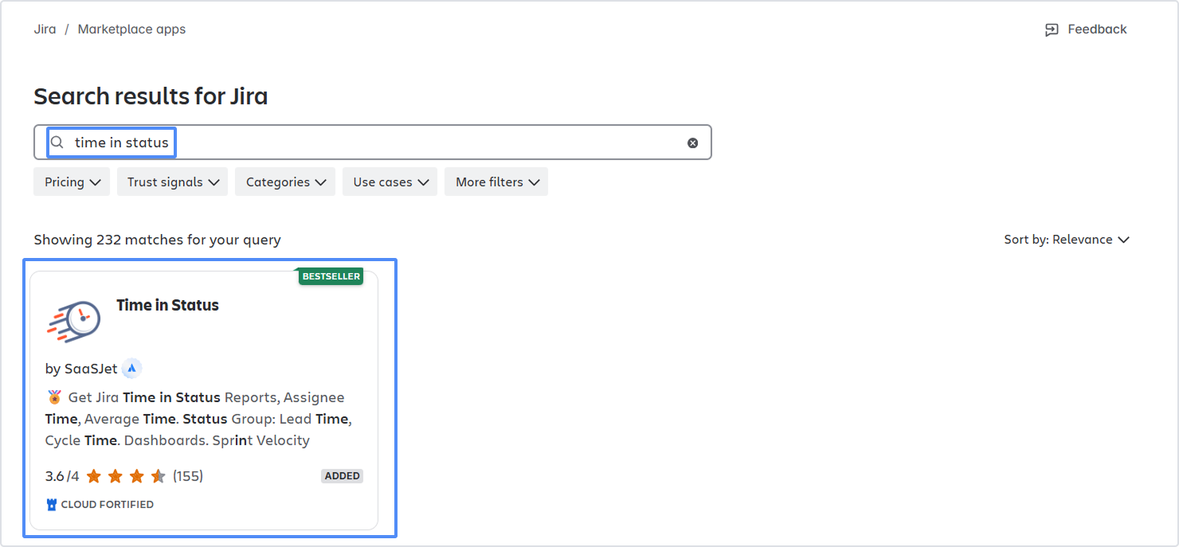Click the Feedback link
Viewport: 1179px width, 547px height.
point(1097,29)
